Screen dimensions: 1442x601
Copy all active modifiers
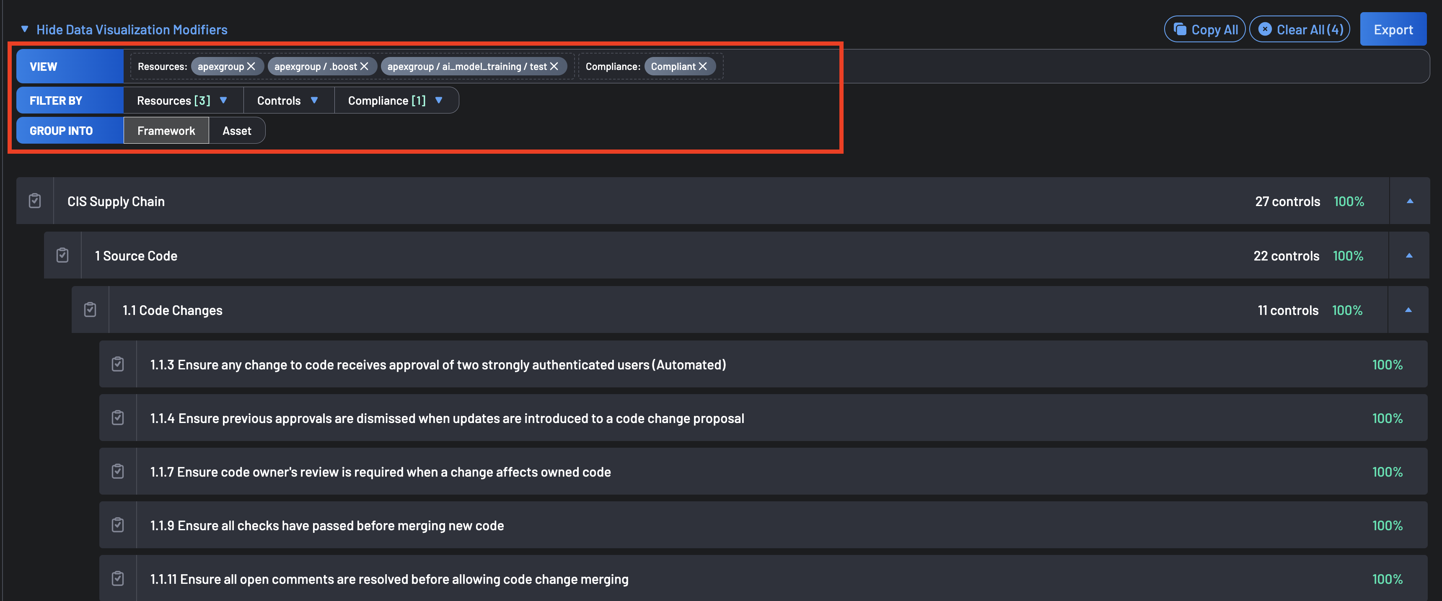click(x=1205, y=29)
